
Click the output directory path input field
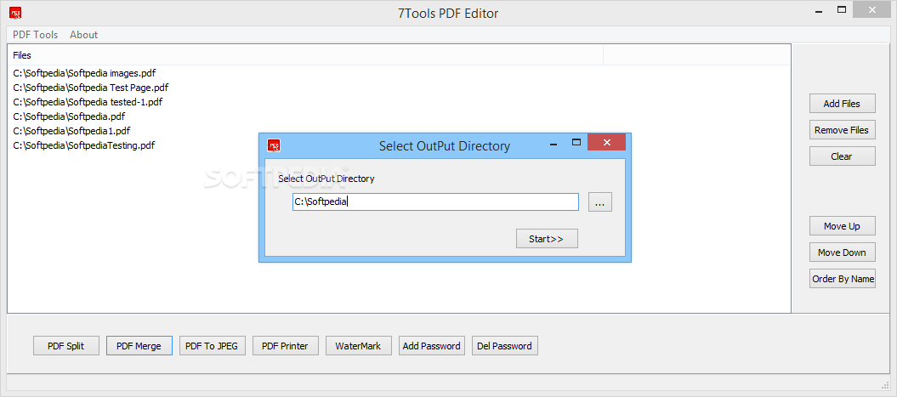435,202
